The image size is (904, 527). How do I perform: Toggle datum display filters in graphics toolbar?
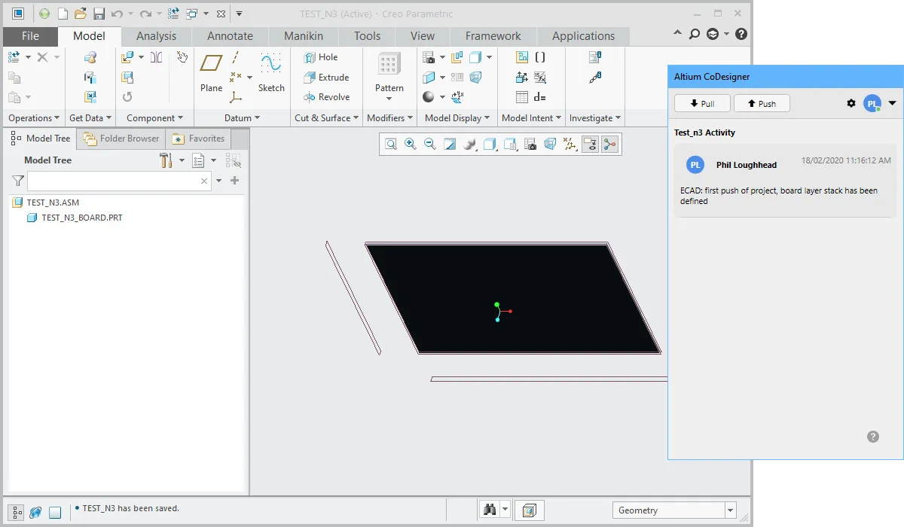pos(570,144)
